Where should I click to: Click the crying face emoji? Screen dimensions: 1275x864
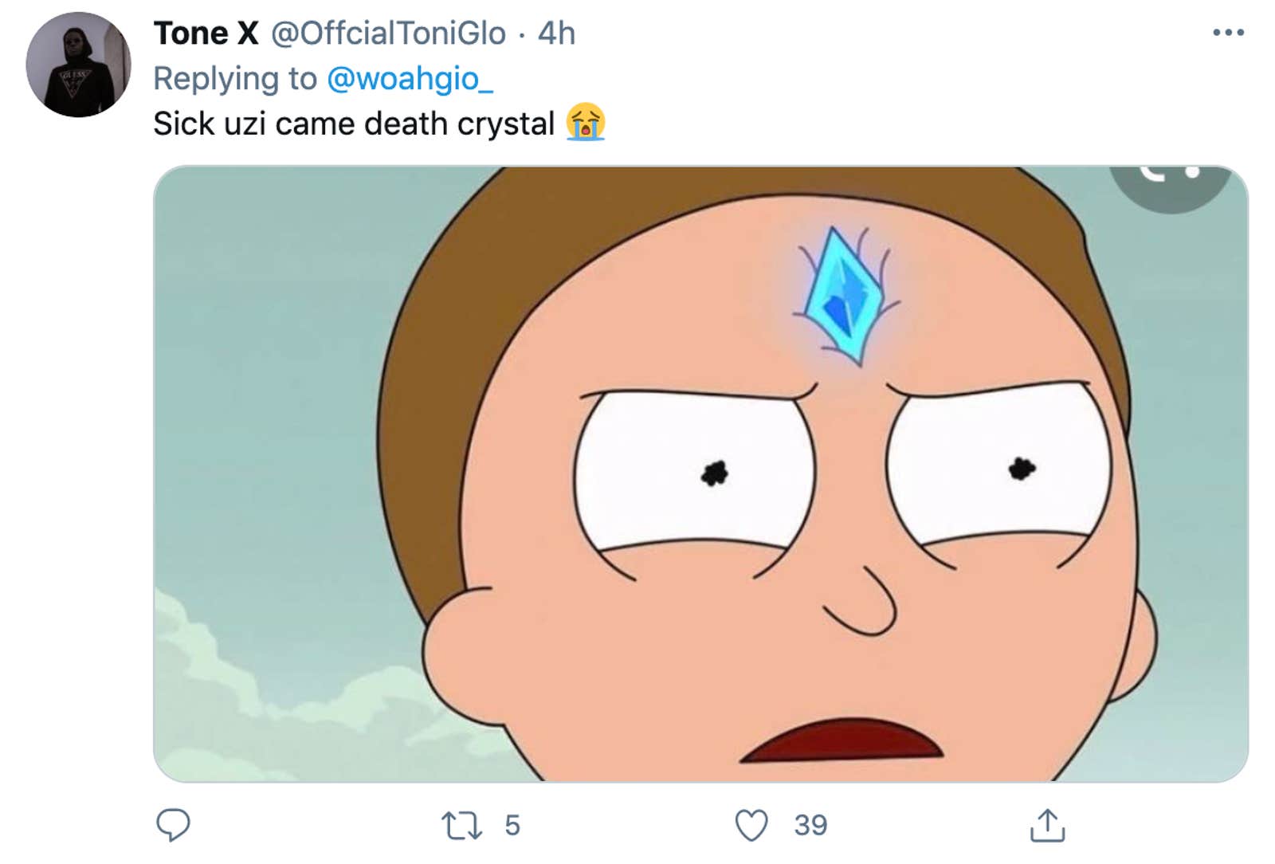pos(586,123)
